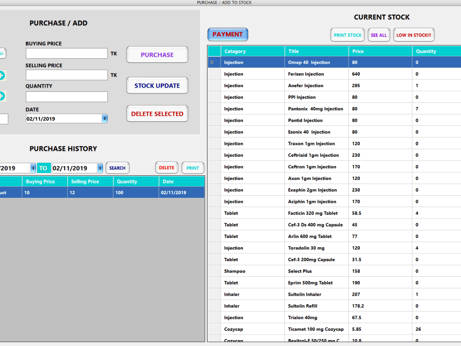Select Sultolin Inhaler row

(335, 294)
